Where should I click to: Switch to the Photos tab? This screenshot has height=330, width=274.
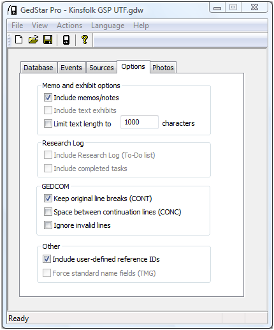pyautogui.click(x=163, y=68)
